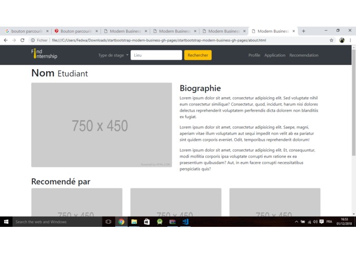Click the page vertical scrollbar thumb

tap(353, 102)
